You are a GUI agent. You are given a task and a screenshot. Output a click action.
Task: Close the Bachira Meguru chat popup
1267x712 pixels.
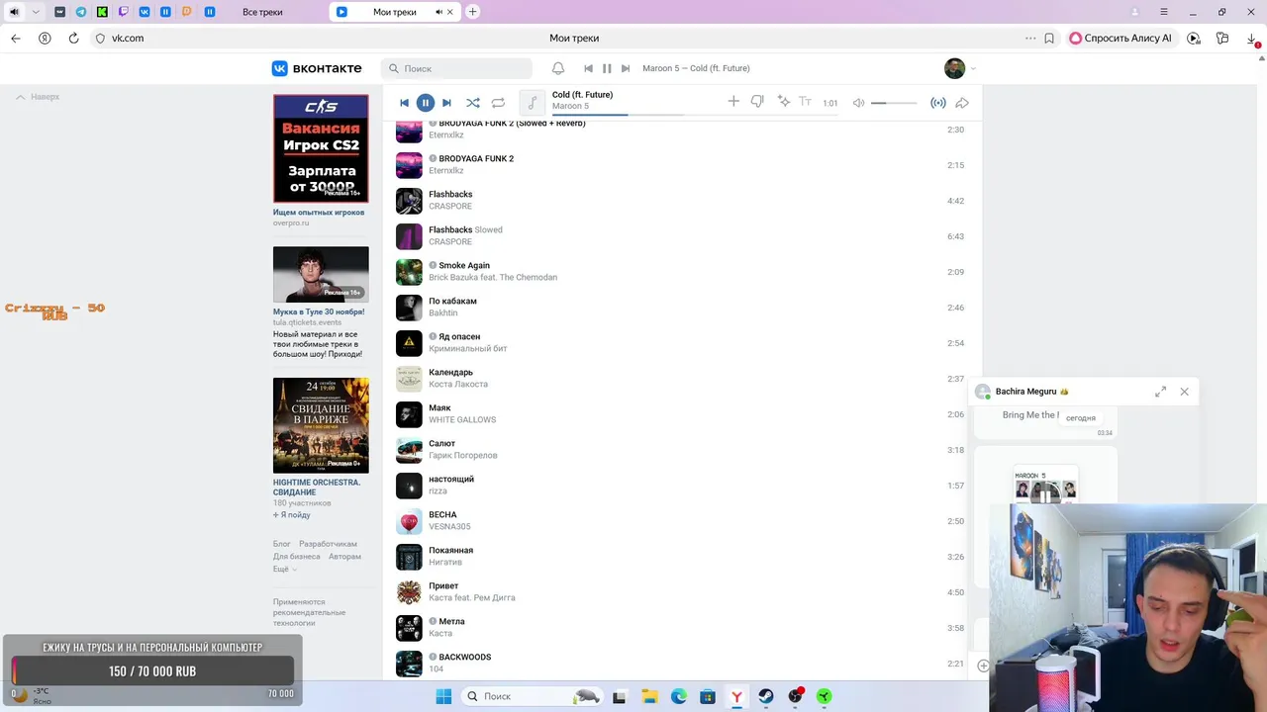(x=1184, y=392)
